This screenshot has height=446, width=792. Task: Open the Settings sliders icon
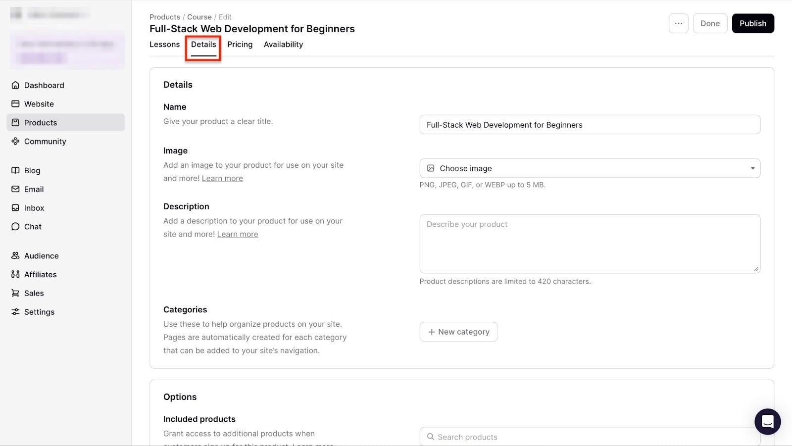pyautogui.click(x=15, y=312)
